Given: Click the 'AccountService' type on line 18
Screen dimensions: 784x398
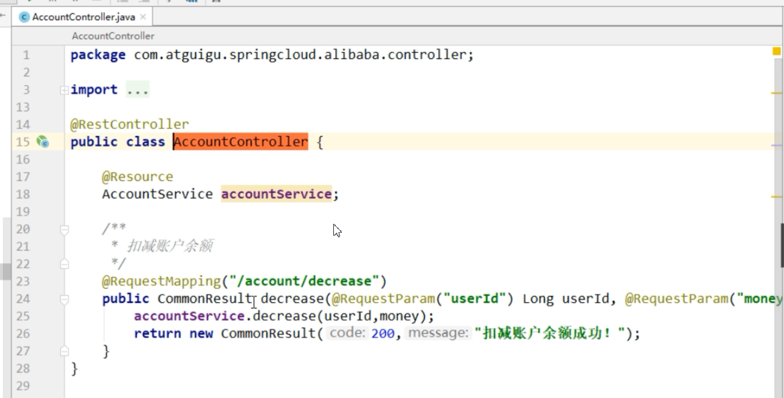Looking at the screenshot, I should click(x=157, y=194).
